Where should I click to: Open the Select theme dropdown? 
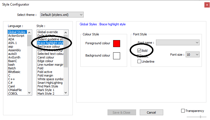[x=62, y=15]
